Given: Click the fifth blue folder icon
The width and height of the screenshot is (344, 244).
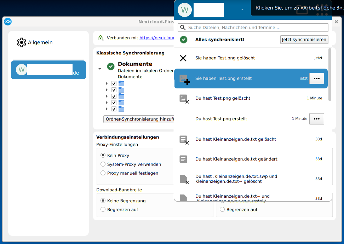Looking at the screenshot, I should click(x=121, y=109).
